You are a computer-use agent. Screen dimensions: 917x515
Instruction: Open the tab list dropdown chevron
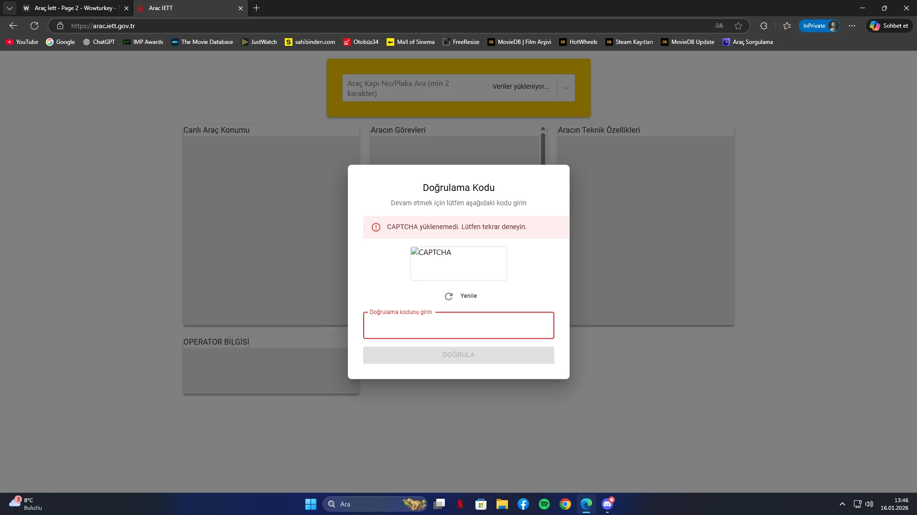click(x=9, y=8)
